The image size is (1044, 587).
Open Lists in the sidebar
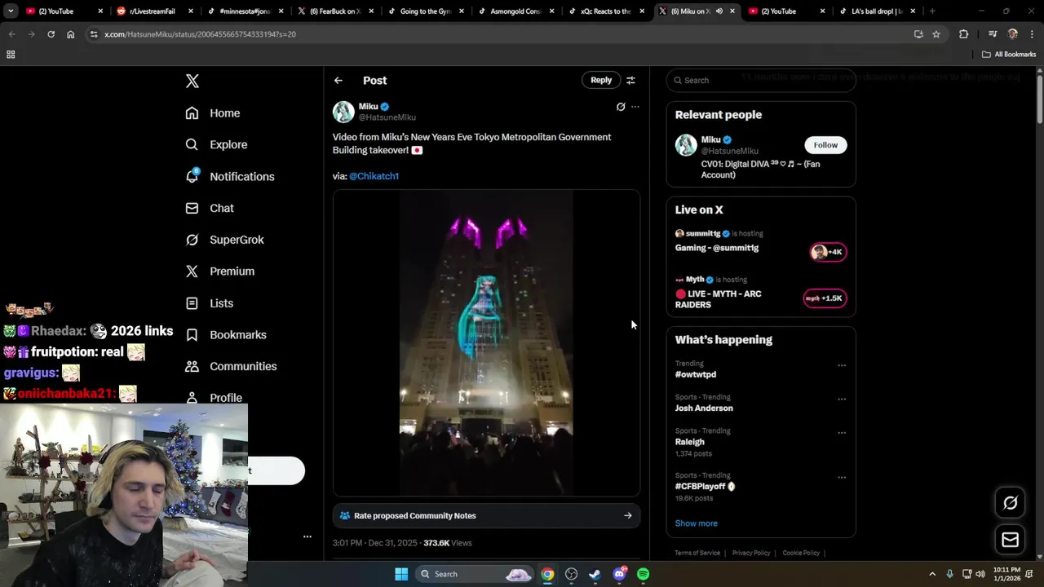(210, 303)
